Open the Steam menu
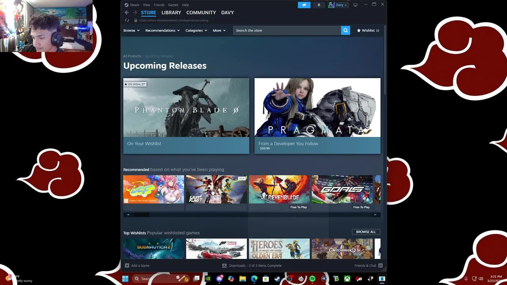507x285 pixels. click(132, 5)
